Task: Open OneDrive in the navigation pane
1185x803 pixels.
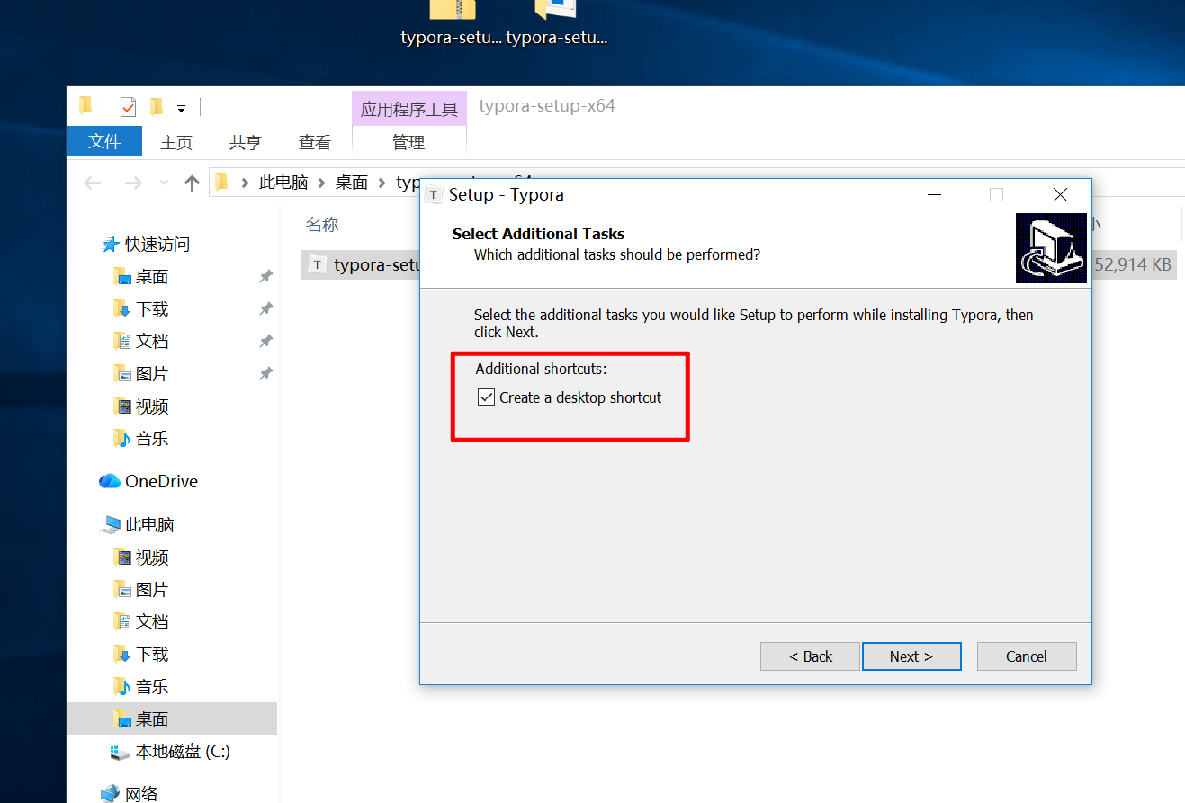Action: (160, 481)
